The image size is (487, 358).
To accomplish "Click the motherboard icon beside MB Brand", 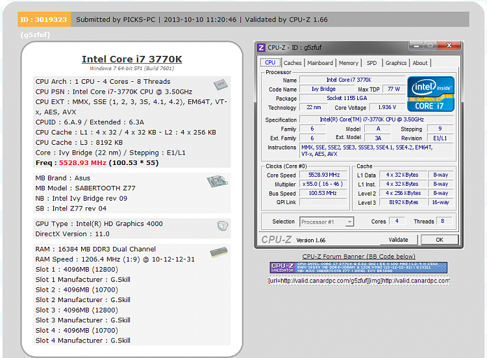I will click(x=218, y=181).
